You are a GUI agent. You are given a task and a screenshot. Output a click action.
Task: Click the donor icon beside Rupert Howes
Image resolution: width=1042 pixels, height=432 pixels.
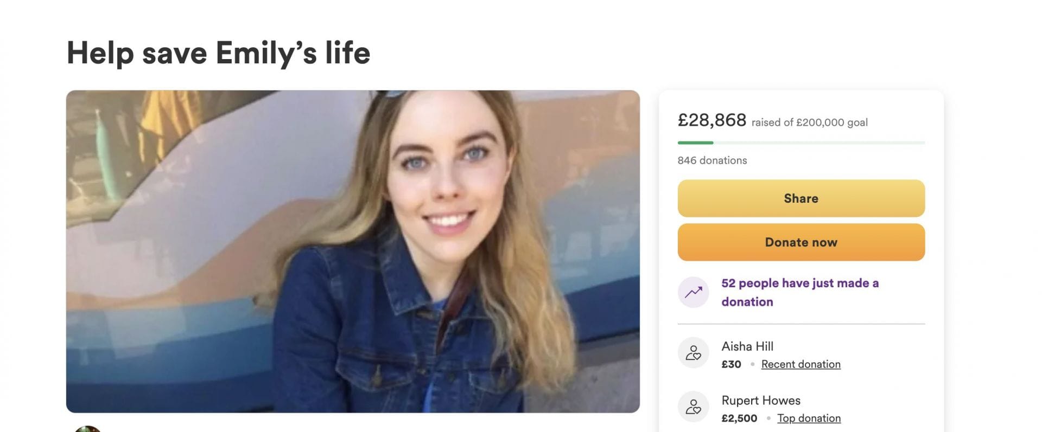click(x=693, y=407)
